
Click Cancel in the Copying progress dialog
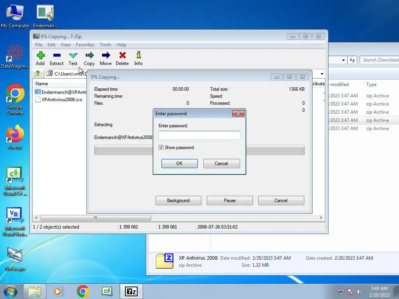tap(281, 201)
